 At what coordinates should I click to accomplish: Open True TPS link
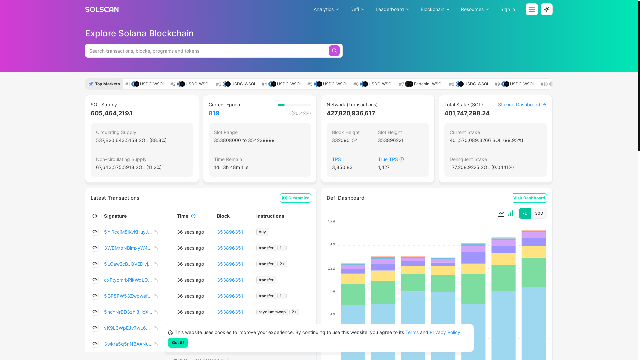[x=388, y=159]
